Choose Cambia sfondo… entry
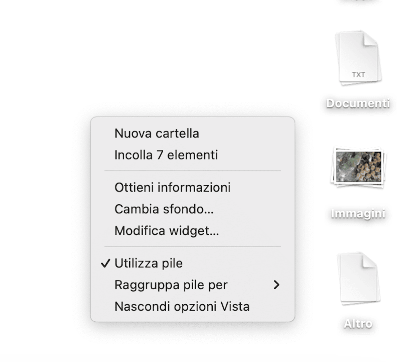 193,209
